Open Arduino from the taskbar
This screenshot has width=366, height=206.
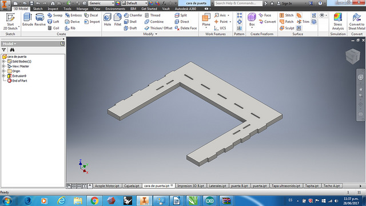(209, 201)
